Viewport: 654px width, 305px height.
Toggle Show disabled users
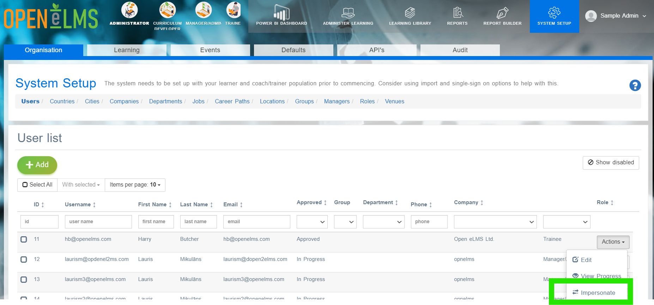[611, 163]
